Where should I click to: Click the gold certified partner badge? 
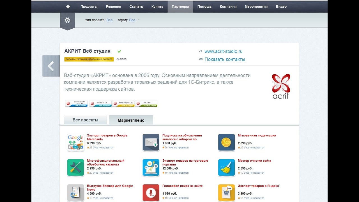coord(89,59)
